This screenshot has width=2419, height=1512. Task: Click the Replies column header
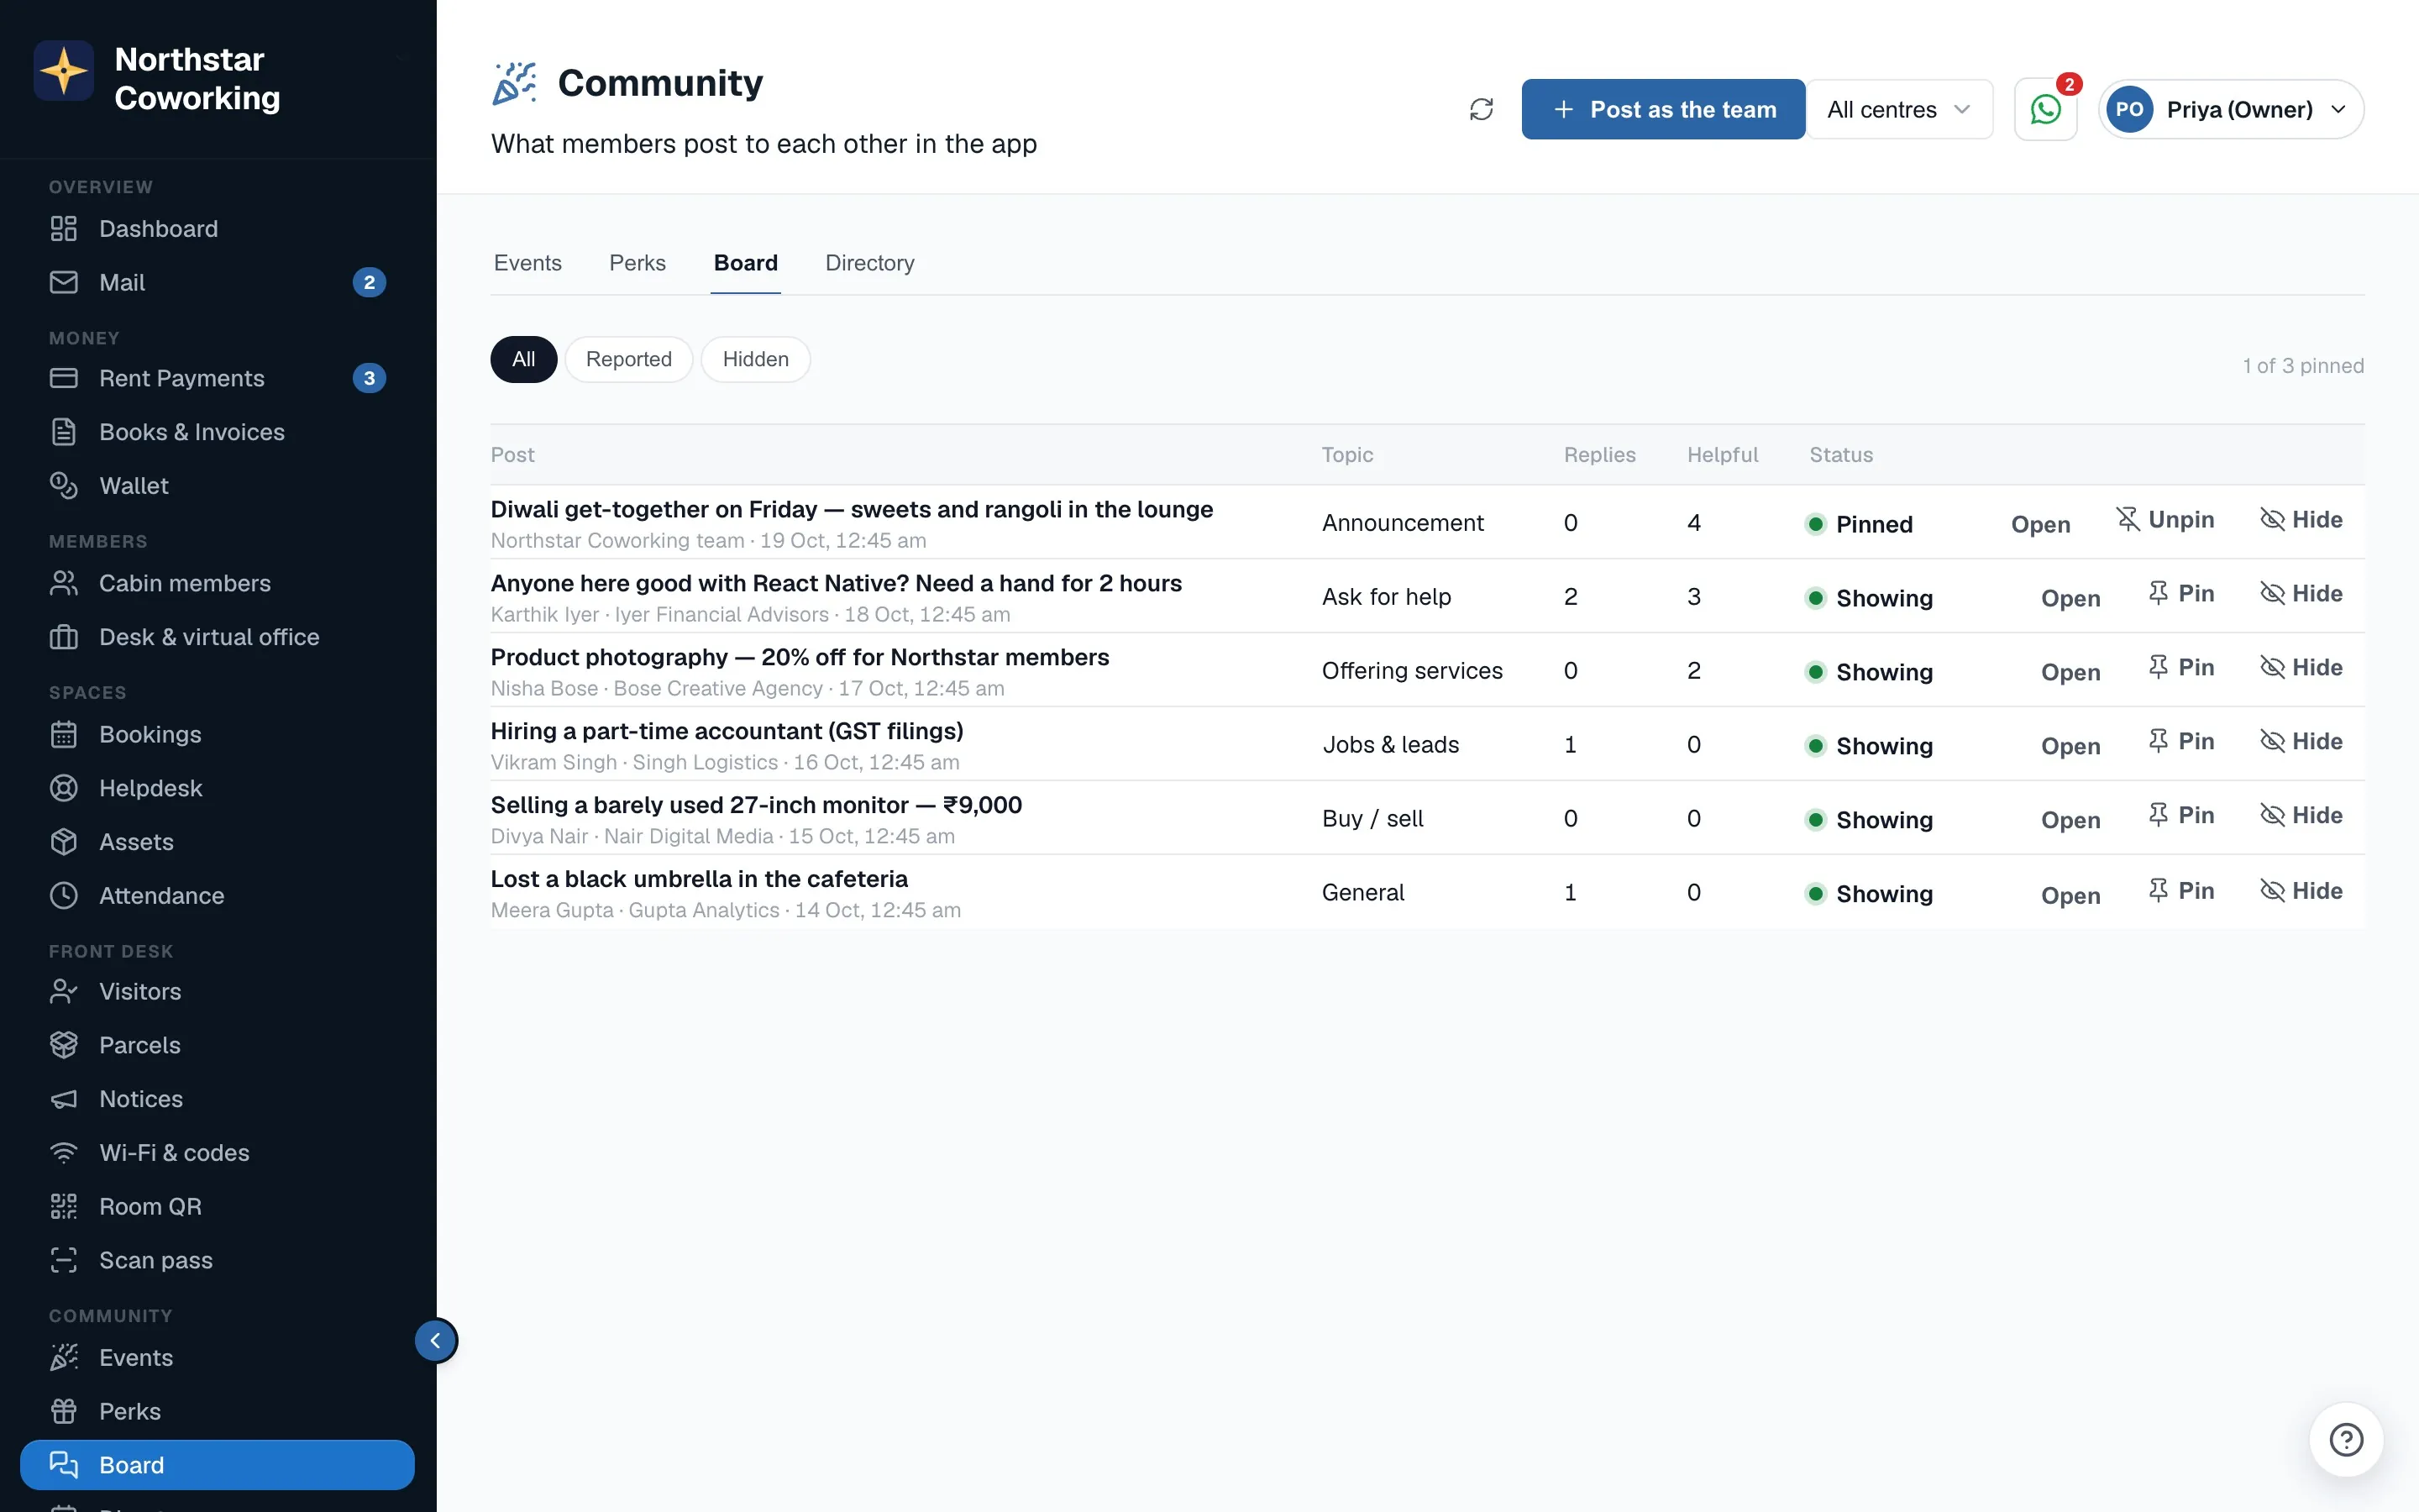click(1599, 455)
